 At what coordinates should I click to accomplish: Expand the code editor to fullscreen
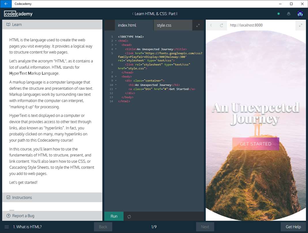198,25
